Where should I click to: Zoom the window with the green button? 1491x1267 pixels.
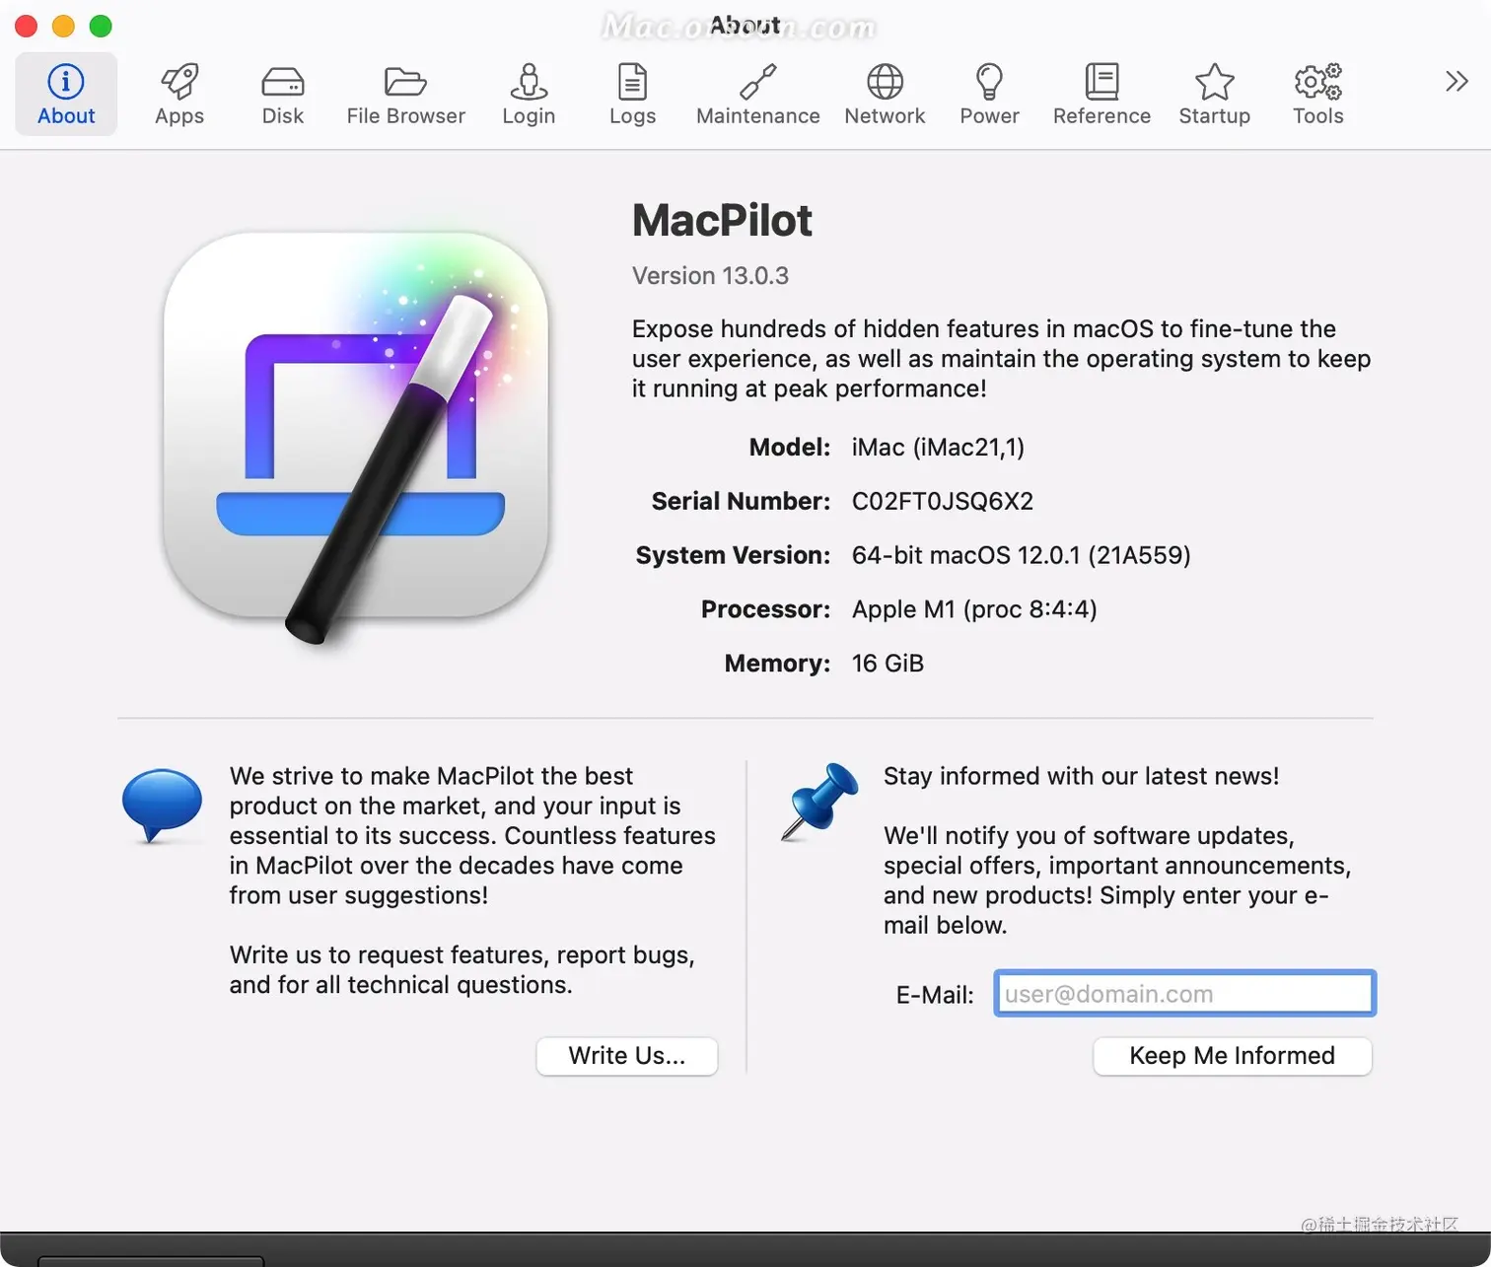click(102, 26)
